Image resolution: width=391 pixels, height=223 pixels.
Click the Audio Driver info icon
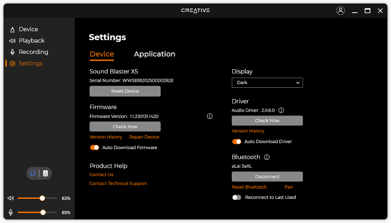tap(281, 111)
